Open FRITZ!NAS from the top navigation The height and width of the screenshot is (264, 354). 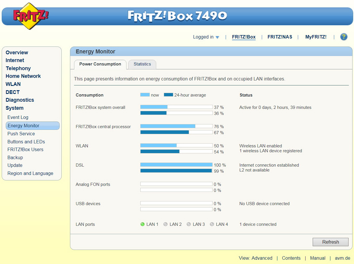point(280,37)
